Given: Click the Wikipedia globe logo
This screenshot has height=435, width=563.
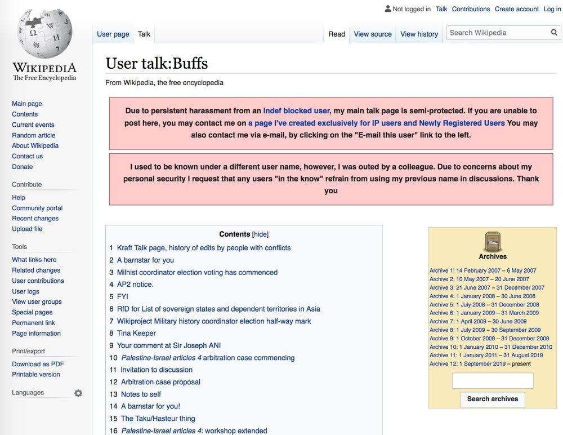Looking at the screenshot, I should coord(44,33).
